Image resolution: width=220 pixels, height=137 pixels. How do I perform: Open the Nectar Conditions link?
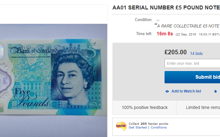pyautogui.click(x=159, y=128)
